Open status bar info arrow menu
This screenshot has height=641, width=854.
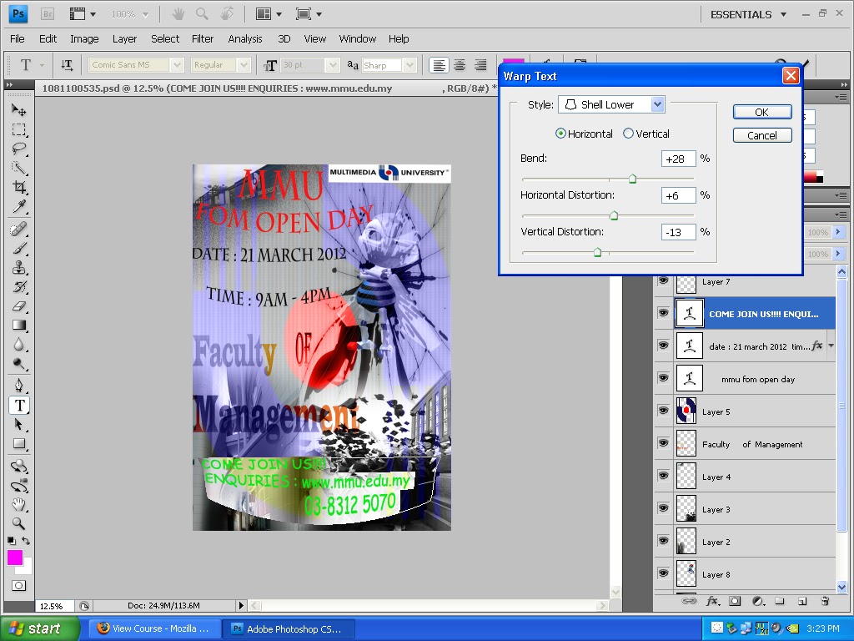point(241,605)
